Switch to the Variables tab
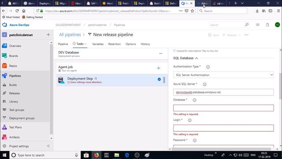Screen dimensions: 282x159 (x=98, y=44)
